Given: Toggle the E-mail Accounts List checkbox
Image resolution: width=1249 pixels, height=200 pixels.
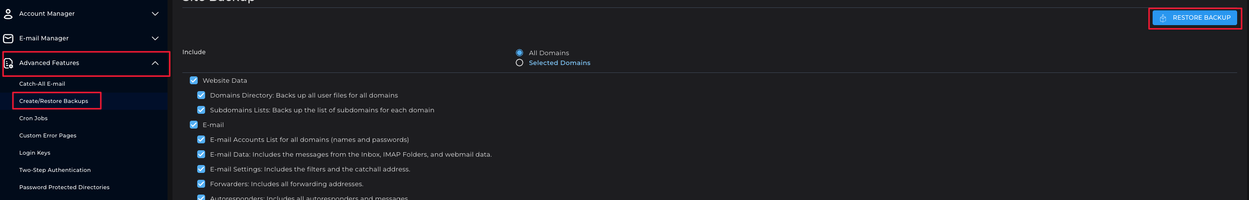Looking at the screenshot, I should tap(201, 139).
